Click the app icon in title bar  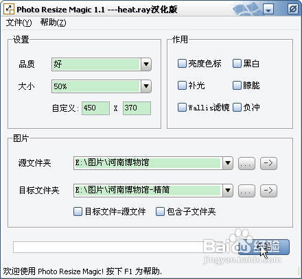tap(9, 9)
